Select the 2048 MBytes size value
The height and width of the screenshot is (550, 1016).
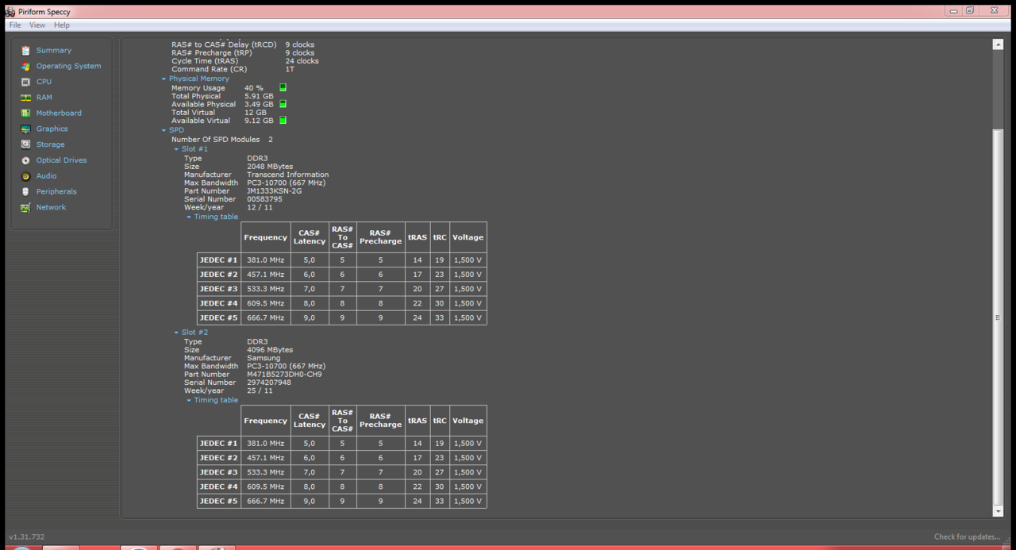270,167
